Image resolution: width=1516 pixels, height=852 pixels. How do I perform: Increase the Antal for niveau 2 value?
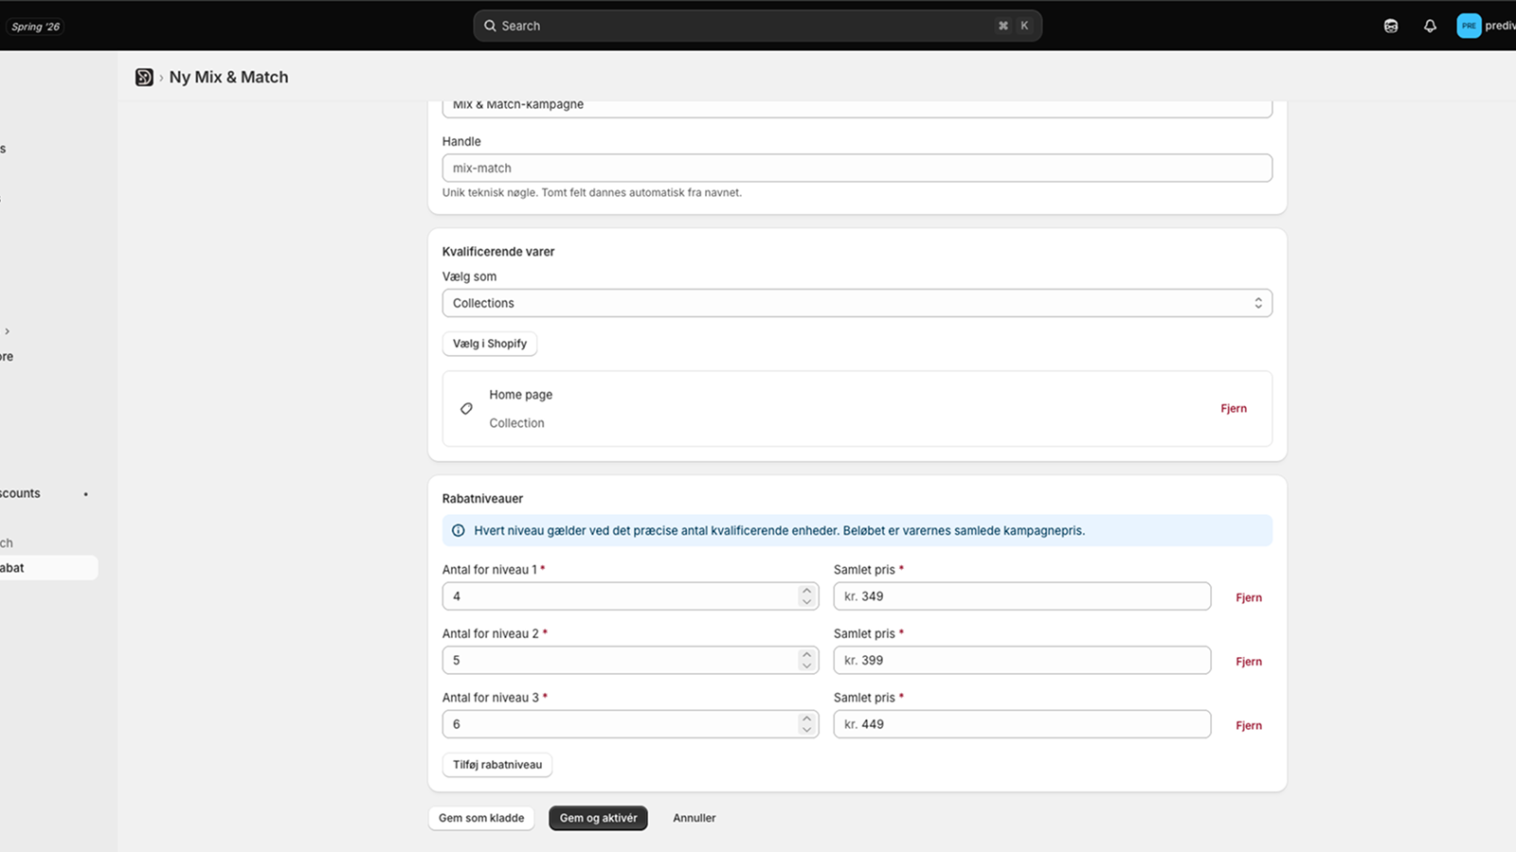[806, 655]
